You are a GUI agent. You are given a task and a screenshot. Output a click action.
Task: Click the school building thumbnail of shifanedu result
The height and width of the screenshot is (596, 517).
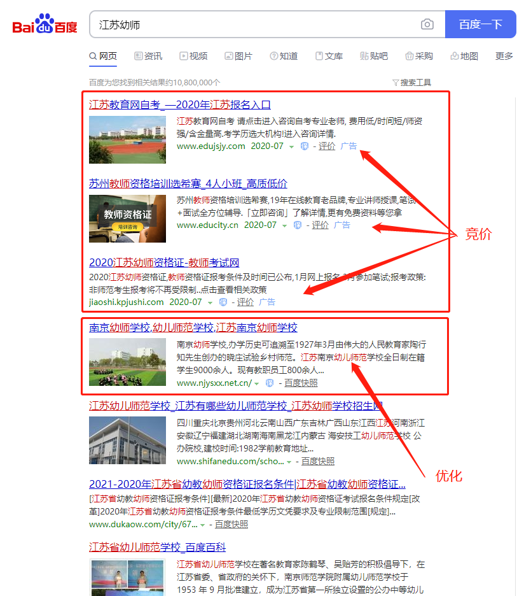pyautogui.click(x=128, y=440)
